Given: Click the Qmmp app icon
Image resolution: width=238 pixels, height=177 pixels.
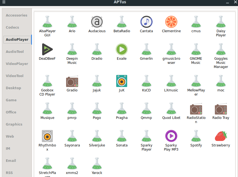Looking at the screenshot, I should pos(146,109).
